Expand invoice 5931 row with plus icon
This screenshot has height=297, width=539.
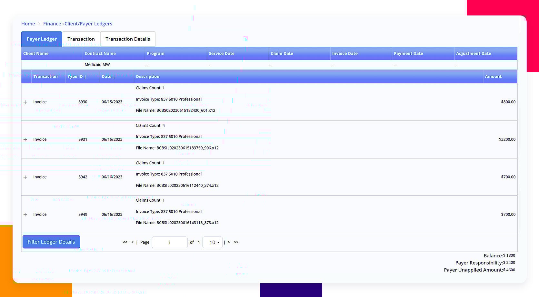[x=25, y=139]
